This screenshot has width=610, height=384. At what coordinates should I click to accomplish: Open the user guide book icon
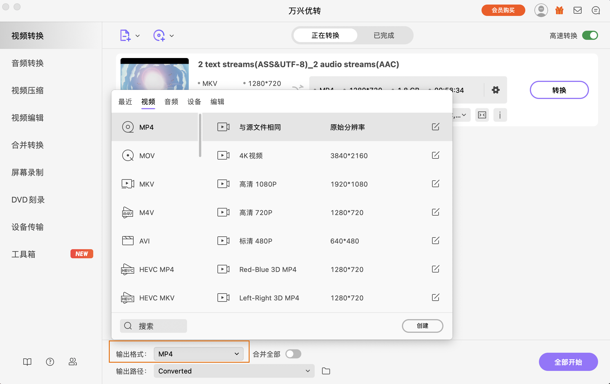[x=27, y=362]
